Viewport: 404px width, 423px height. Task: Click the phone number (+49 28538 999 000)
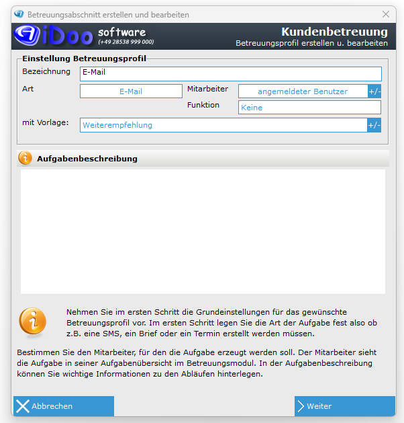[x=126, y=42]
